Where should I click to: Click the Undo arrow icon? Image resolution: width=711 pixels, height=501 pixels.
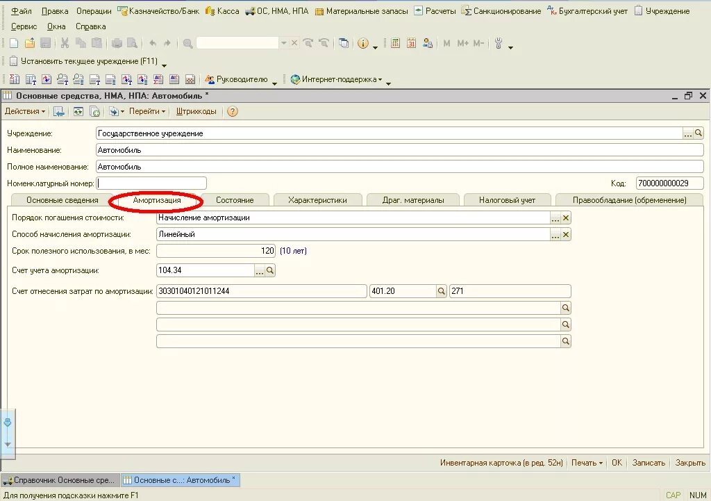153,43
